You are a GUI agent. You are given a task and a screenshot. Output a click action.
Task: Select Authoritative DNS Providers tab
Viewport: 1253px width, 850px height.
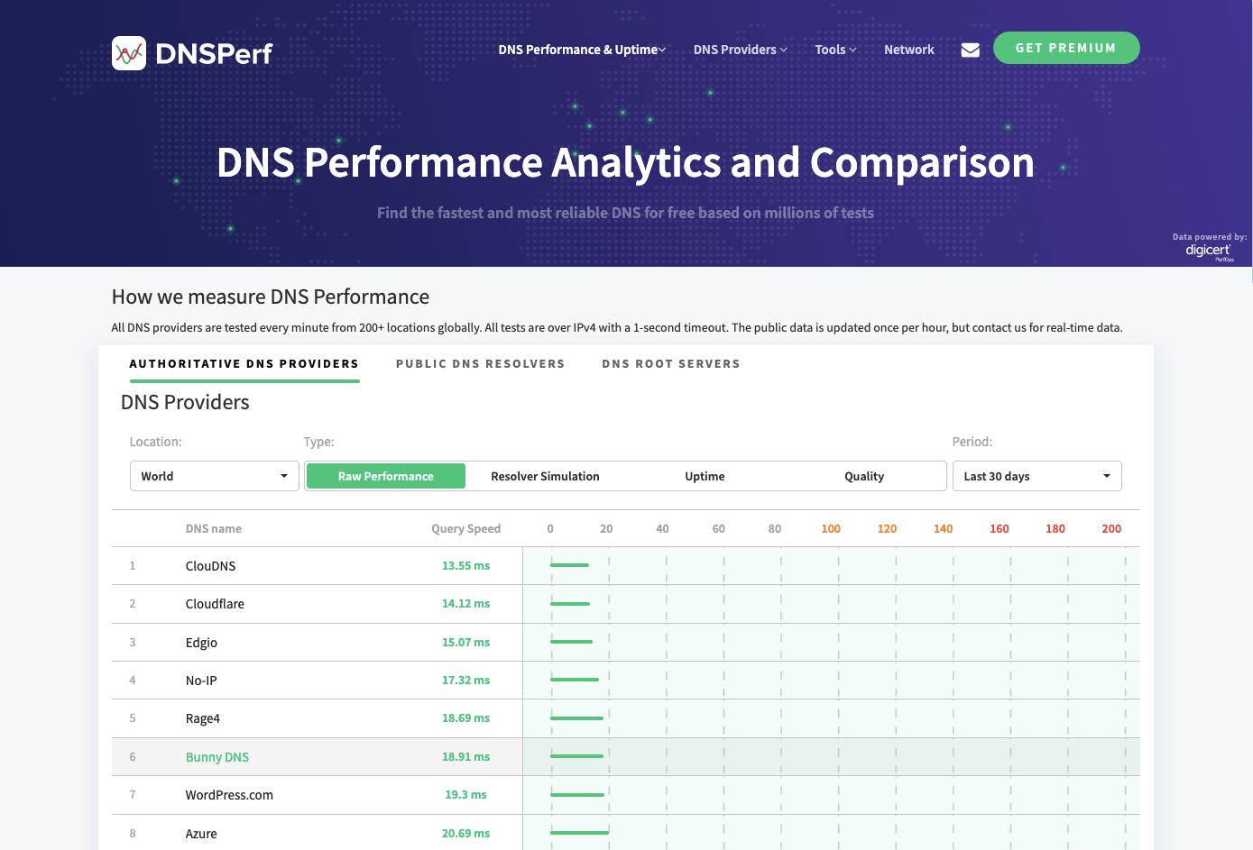click(x=244, y=364)
